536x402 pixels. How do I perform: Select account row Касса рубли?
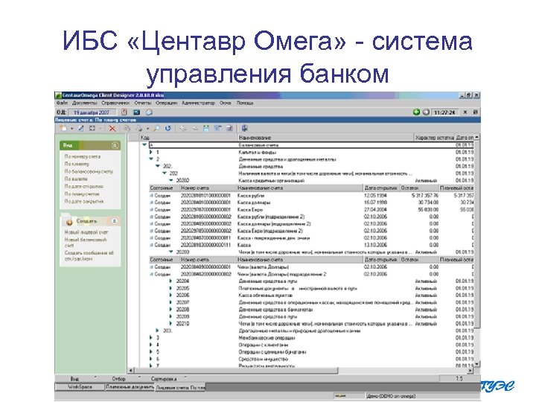click(x=311, y=196)
